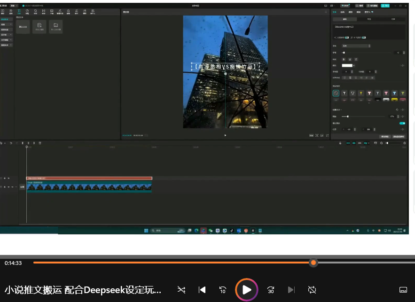Click the default text add card

click(23, 26)
